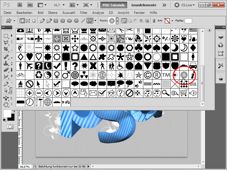
Task: Pick the italic info i shape
Action: 193,75
